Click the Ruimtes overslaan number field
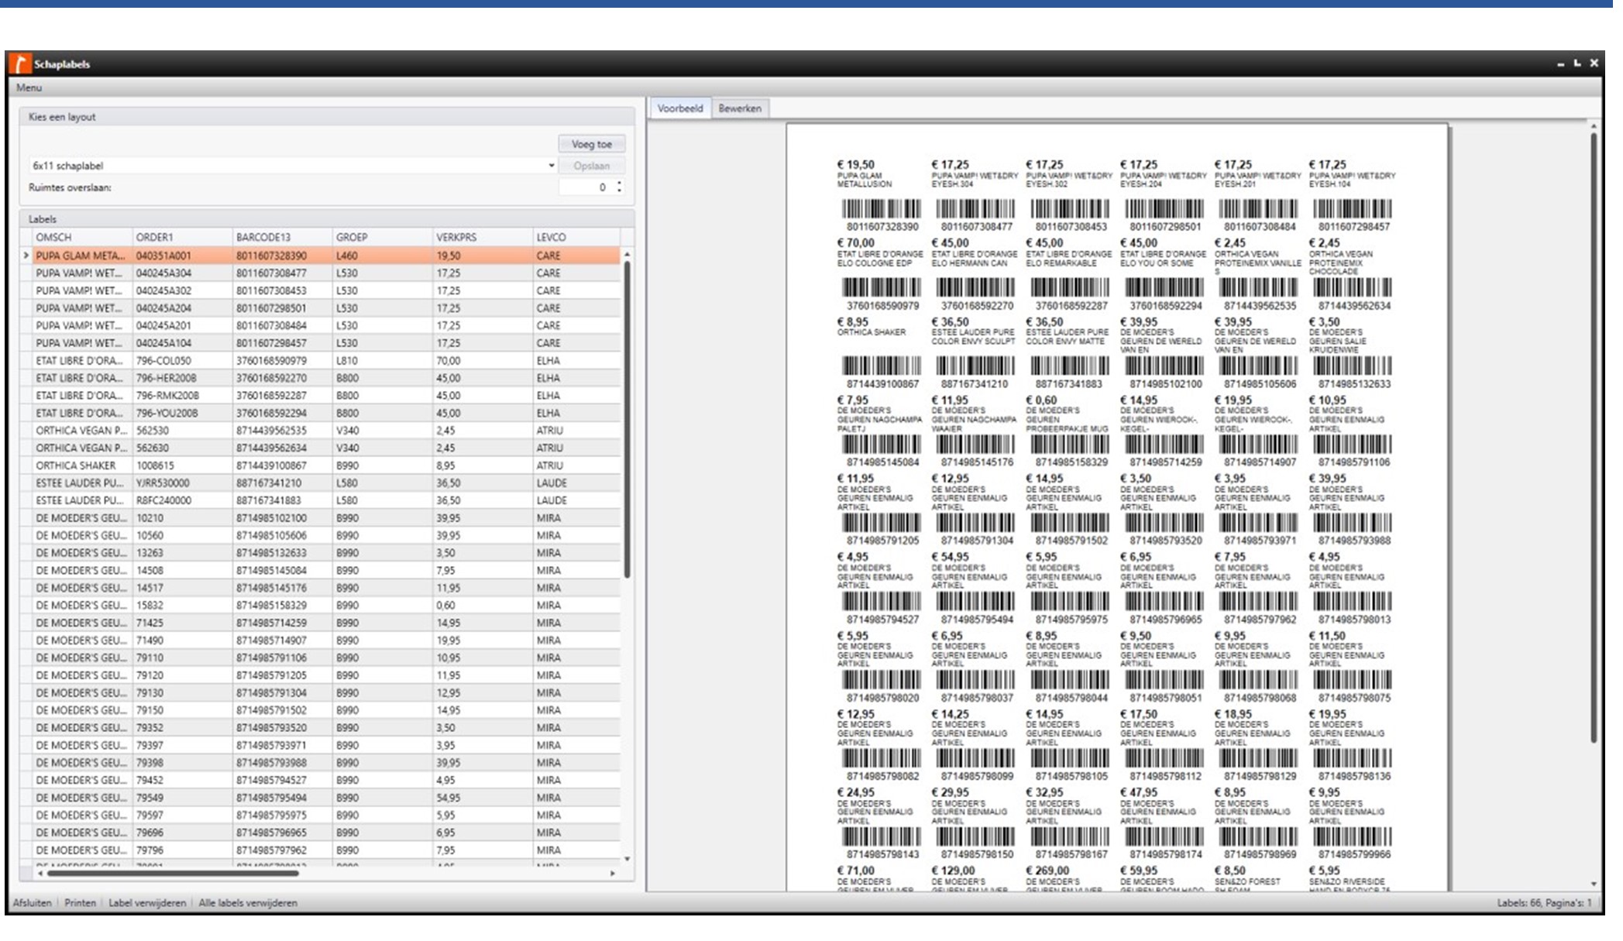The height and width of the screenshot is (941, 1623). [586, 187]
